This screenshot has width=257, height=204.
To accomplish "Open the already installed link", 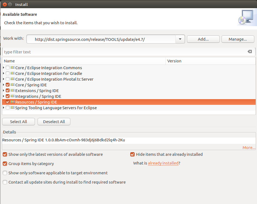I will (163, 163).
